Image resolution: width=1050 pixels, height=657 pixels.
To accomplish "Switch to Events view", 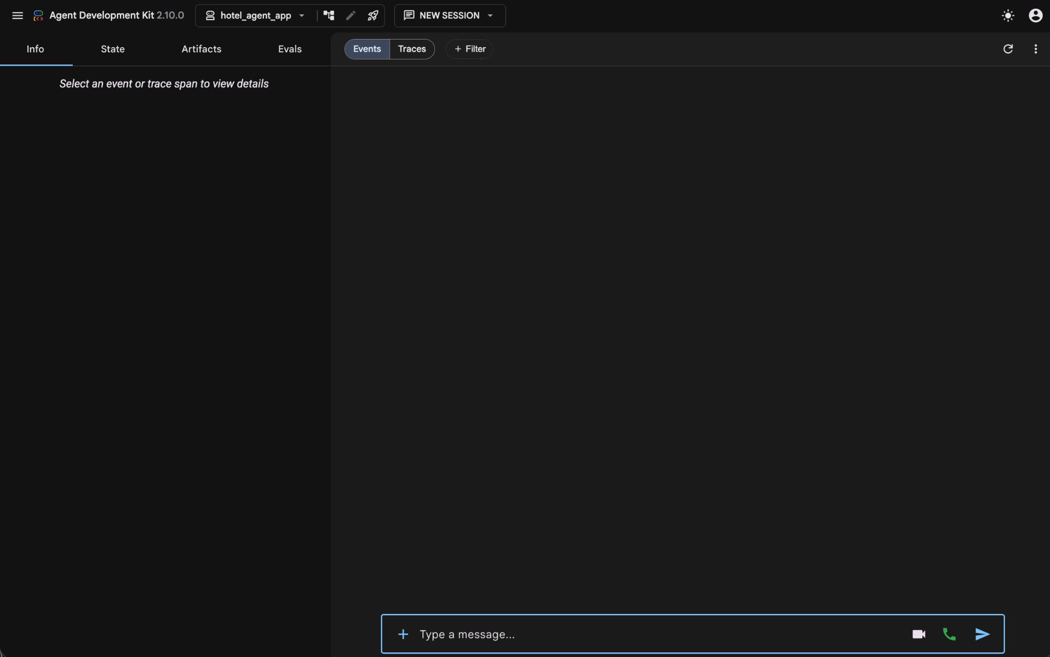I will [367, 49].
